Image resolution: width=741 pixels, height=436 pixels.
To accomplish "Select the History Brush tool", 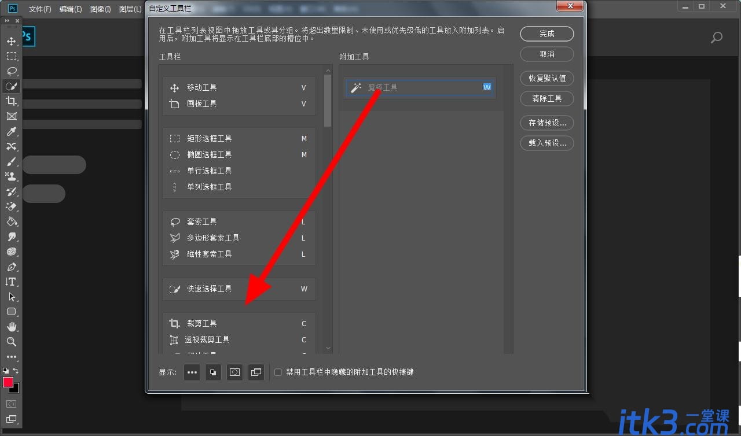I will tap(11, 191).
